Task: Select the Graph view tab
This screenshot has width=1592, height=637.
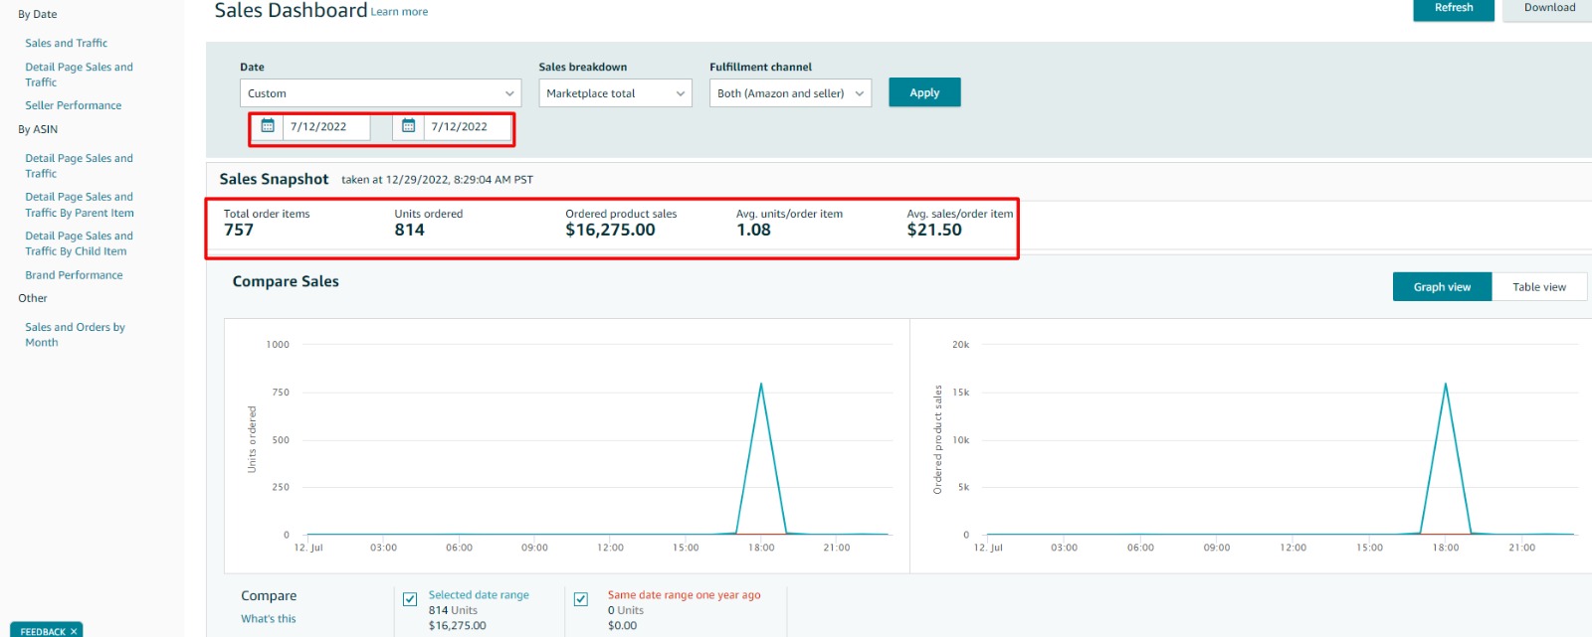Action: coord(1442,287)
